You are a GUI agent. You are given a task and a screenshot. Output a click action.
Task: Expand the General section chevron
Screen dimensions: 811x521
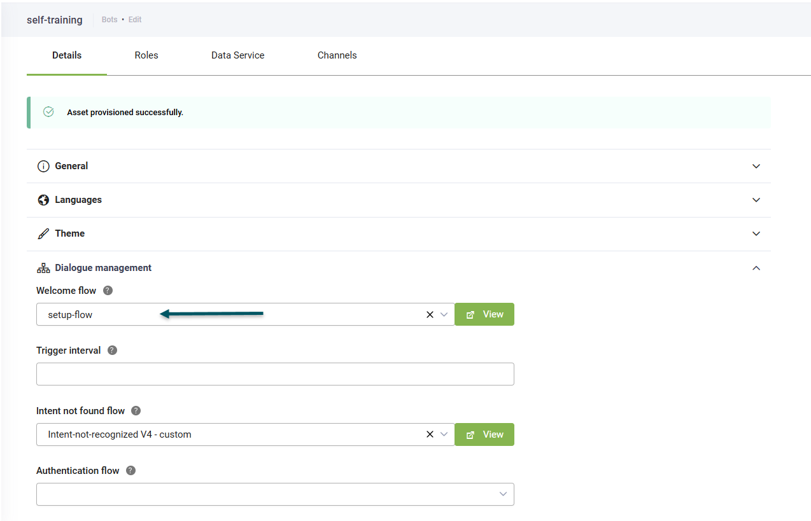[756, 166]
